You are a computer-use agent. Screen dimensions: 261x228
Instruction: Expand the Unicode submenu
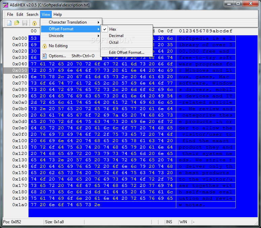(x=71, y=36)
